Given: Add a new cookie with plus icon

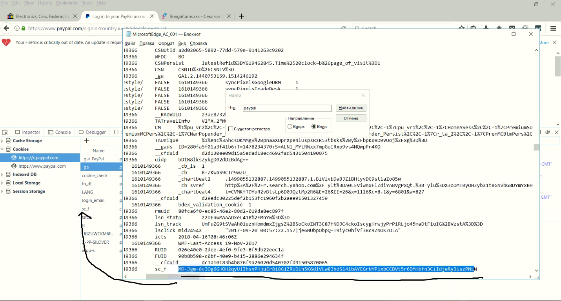Looking at the screenshot, I should (87, 141).
